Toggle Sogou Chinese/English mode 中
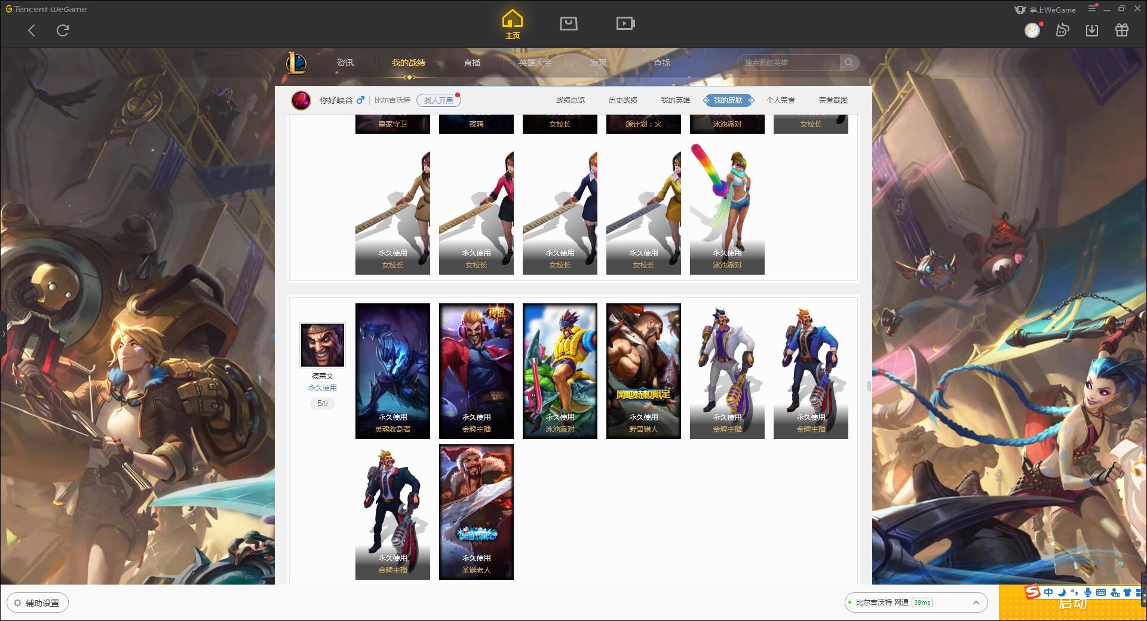The height and width of the screenshot is (621, 1147). pyautogui.click(x=1048, y=592)
